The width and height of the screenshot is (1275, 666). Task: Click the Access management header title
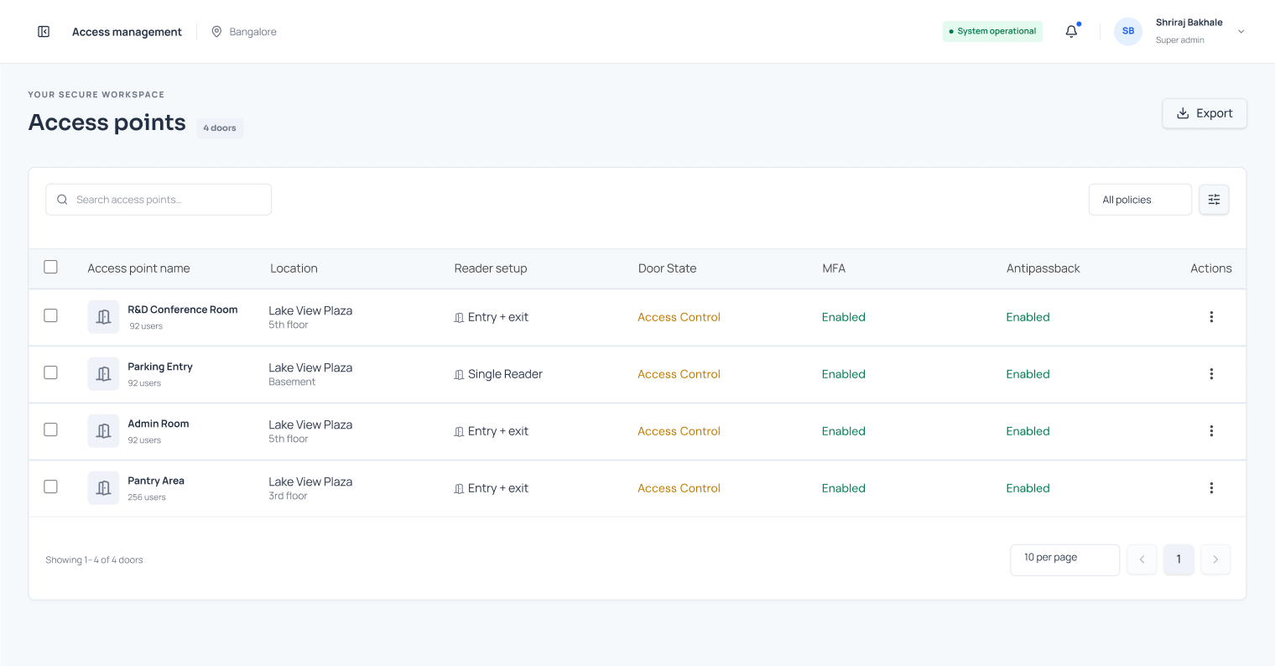pyautogui.click(x=127, y=32)
